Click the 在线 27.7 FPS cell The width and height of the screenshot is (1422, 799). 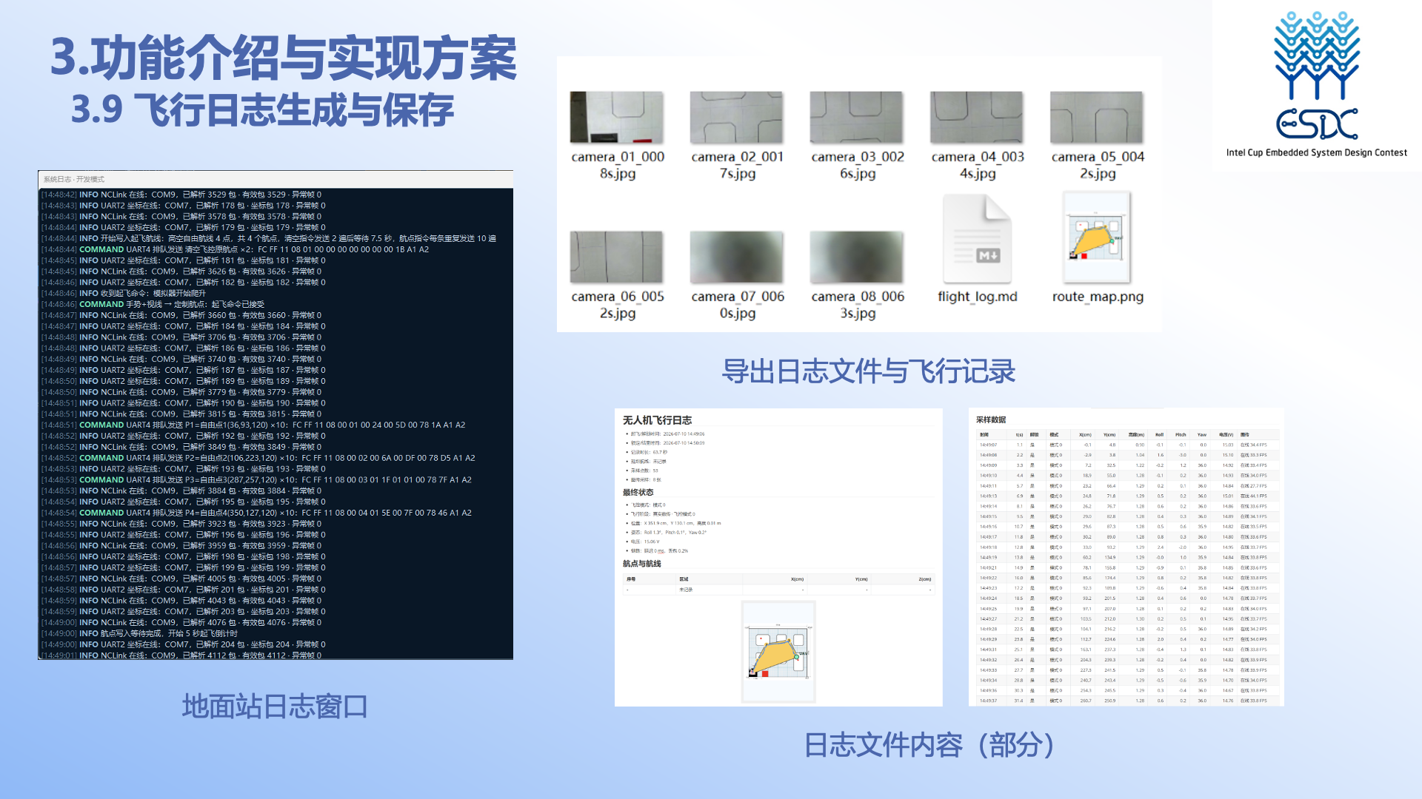(1254, 486)
